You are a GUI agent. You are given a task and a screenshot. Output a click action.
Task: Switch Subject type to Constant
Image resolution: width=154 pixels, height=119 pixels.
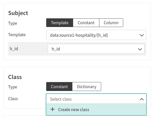click(86, 23)
